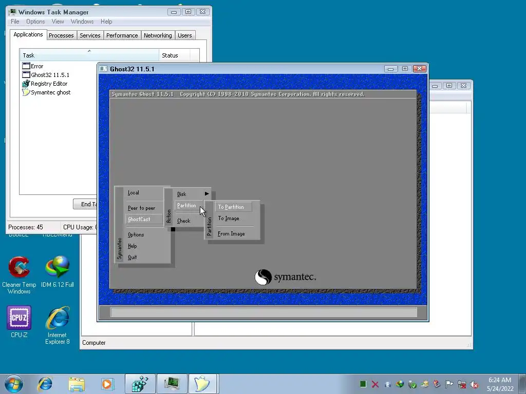Open Windows Explorer folder icon on taskbar

(77, 384)
